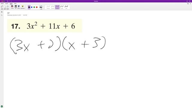This screenshot has height=108, width=192.
Task: Open the notifications bell in title bar
Action: pos(187,1)
